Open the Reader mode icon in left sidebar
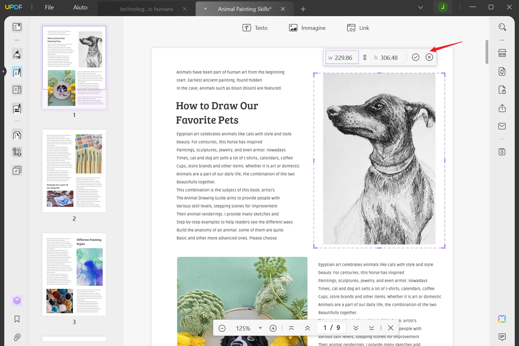The height and width of the screenshot is (346, 519). coord(17,27)
